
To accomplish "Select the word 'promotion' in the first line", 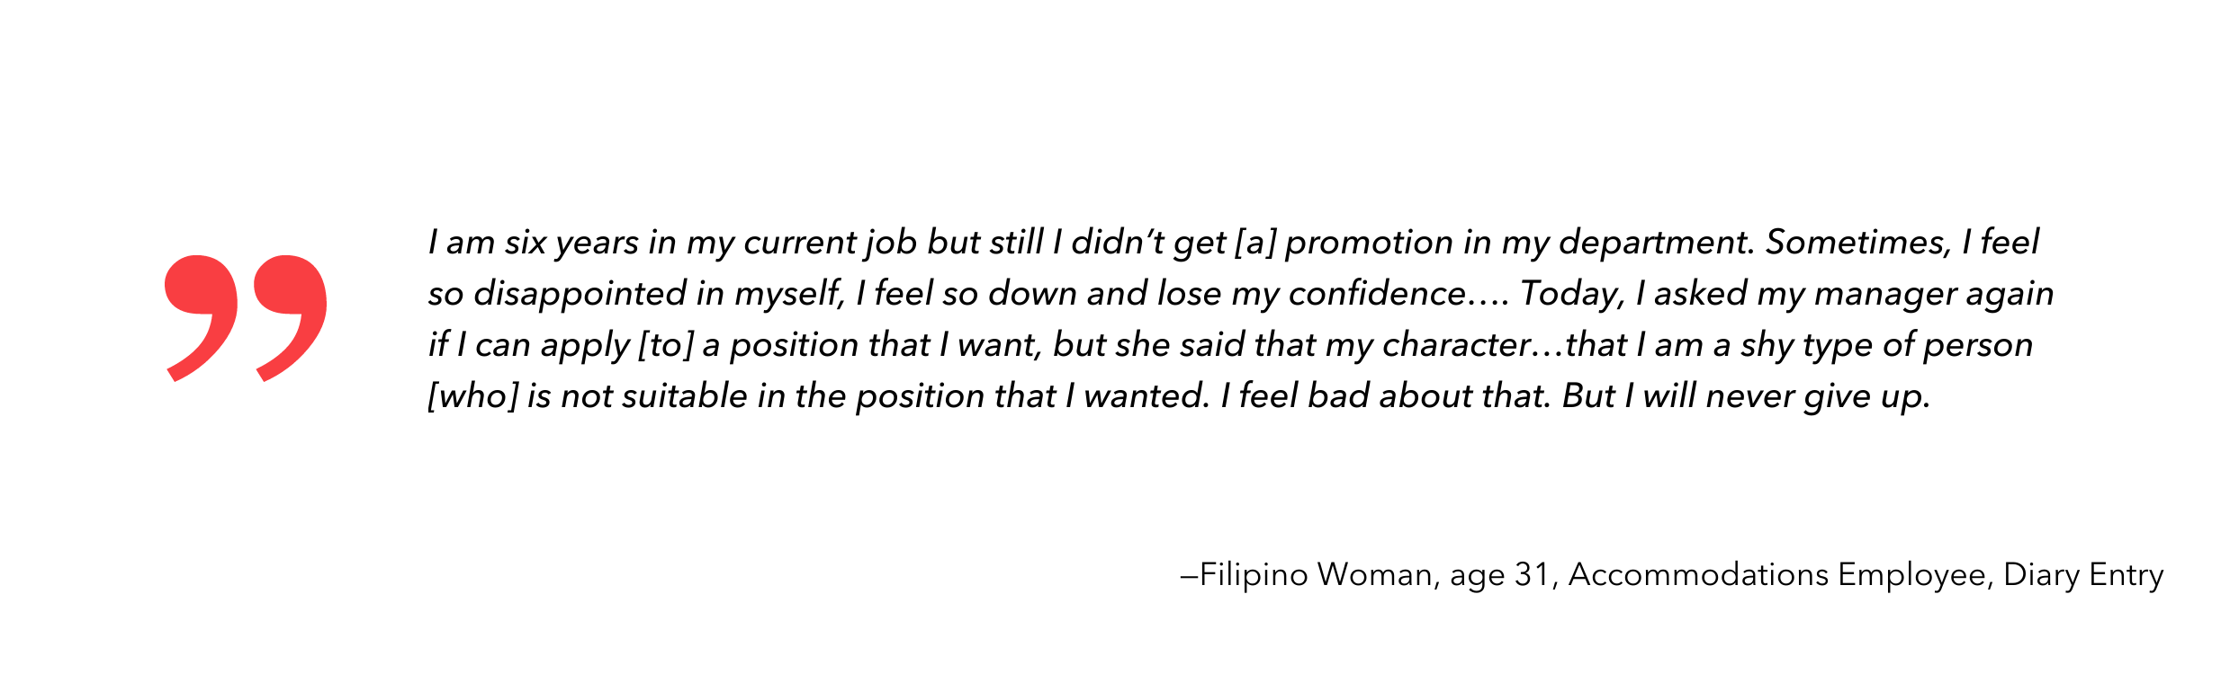I will pos(1369,244).
